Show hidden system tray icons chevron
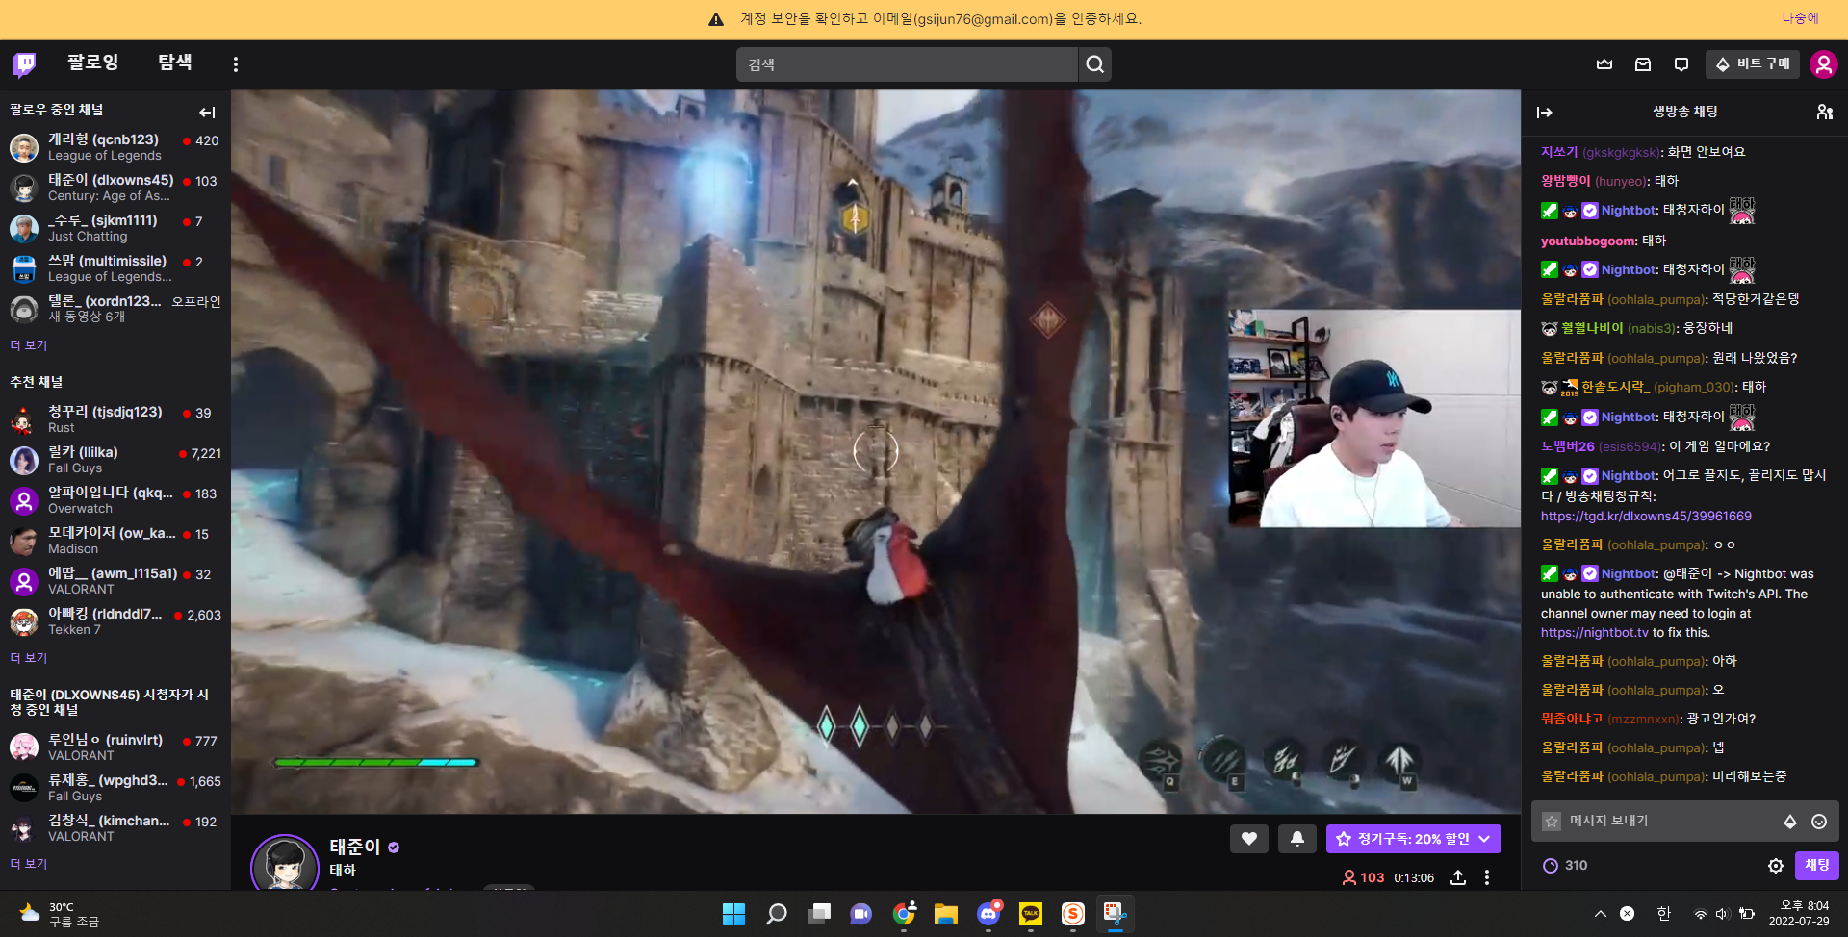Viewport: 1848px width, 937px height. [x=1600, y=914]
